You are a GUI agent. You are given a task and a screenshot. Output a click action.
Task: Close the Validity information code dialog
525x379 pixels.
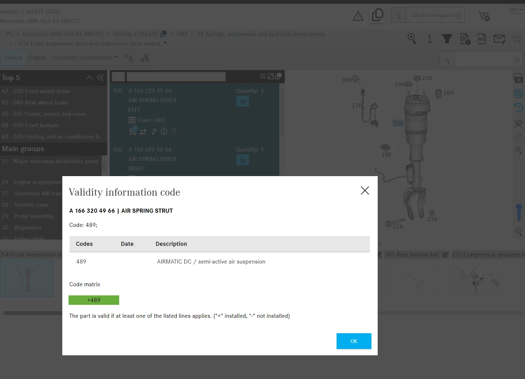(x=365, y=190)
